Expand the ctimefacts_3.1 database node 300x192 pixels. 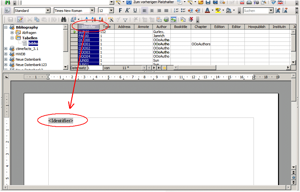[6, 49]
